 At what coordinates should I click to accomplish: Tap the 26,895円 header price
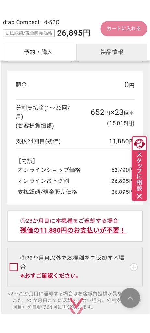pos(74,33)
